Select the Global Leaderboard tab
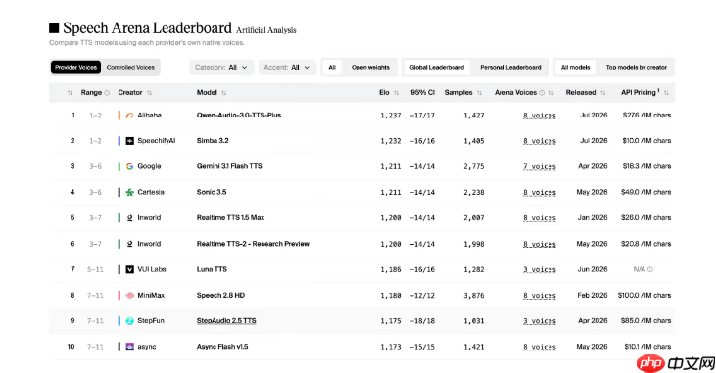The width and height of the screenshot is (716, 373). 437,68
